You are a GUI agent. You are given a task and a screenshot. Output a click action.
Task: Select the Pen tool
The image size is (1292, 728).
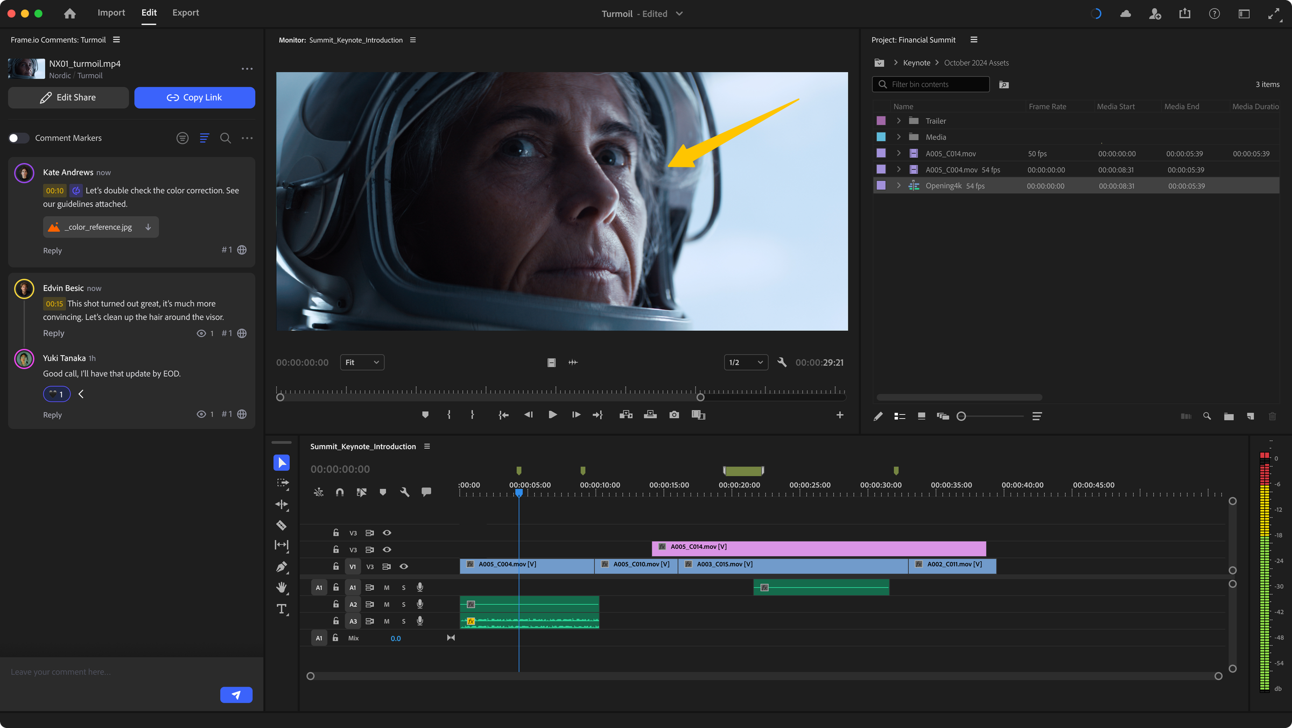[281, 567]
